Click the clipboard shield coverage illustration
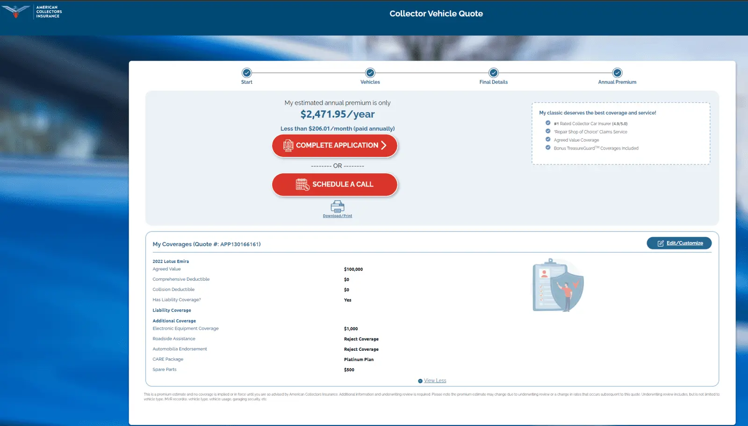Screen dimensions: 748x426 (558, 285)
